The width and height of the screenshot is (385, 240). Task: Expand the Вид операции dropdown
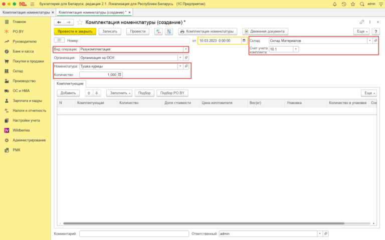coord(186,49)
